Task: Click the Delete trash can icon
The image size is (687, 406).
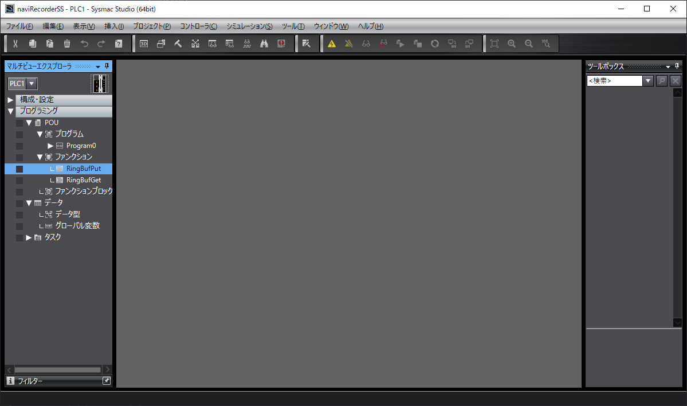Action: coord(67,44)
